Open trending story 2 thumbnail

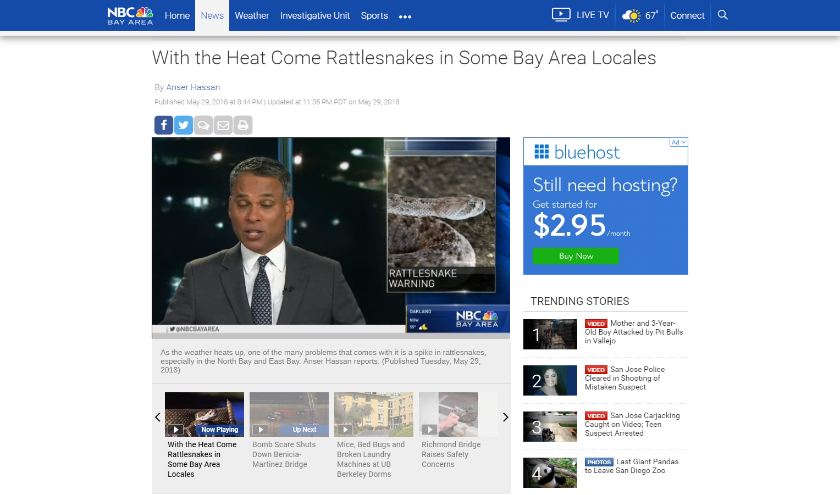(550, 380)
